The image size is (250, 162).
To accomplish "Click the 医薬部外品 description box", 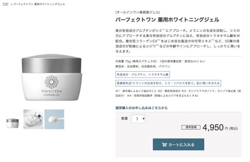I will [x=168, y=83].
